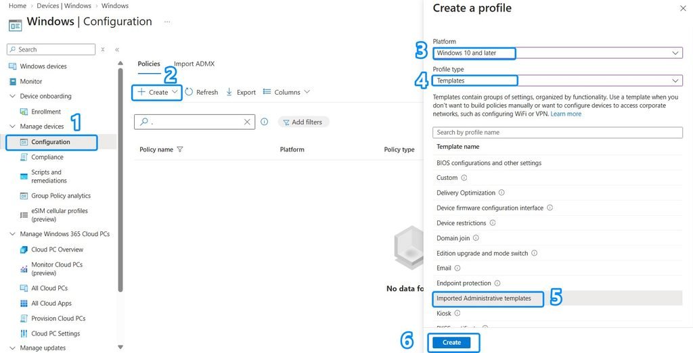
Task: Collapse the sidebar with double chevron
Action: [x=117, y=49]
